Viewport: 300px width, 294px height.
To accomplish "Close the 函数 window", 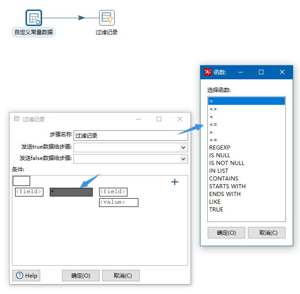I will [x=282, y=72].
